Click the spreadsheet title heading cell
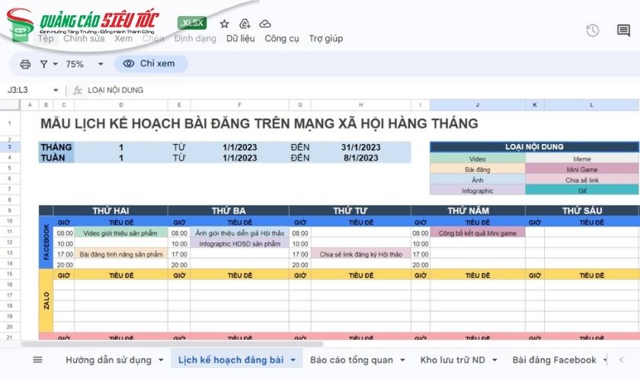 [259, 123]
